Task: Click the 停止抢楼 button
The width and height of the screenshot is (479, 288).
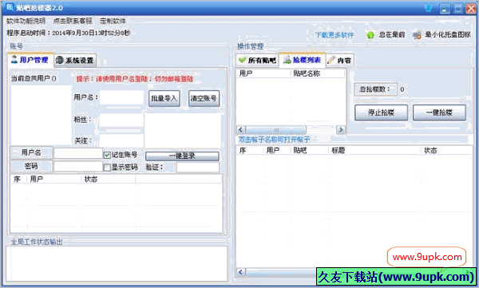Action: (x=381, y=112)
